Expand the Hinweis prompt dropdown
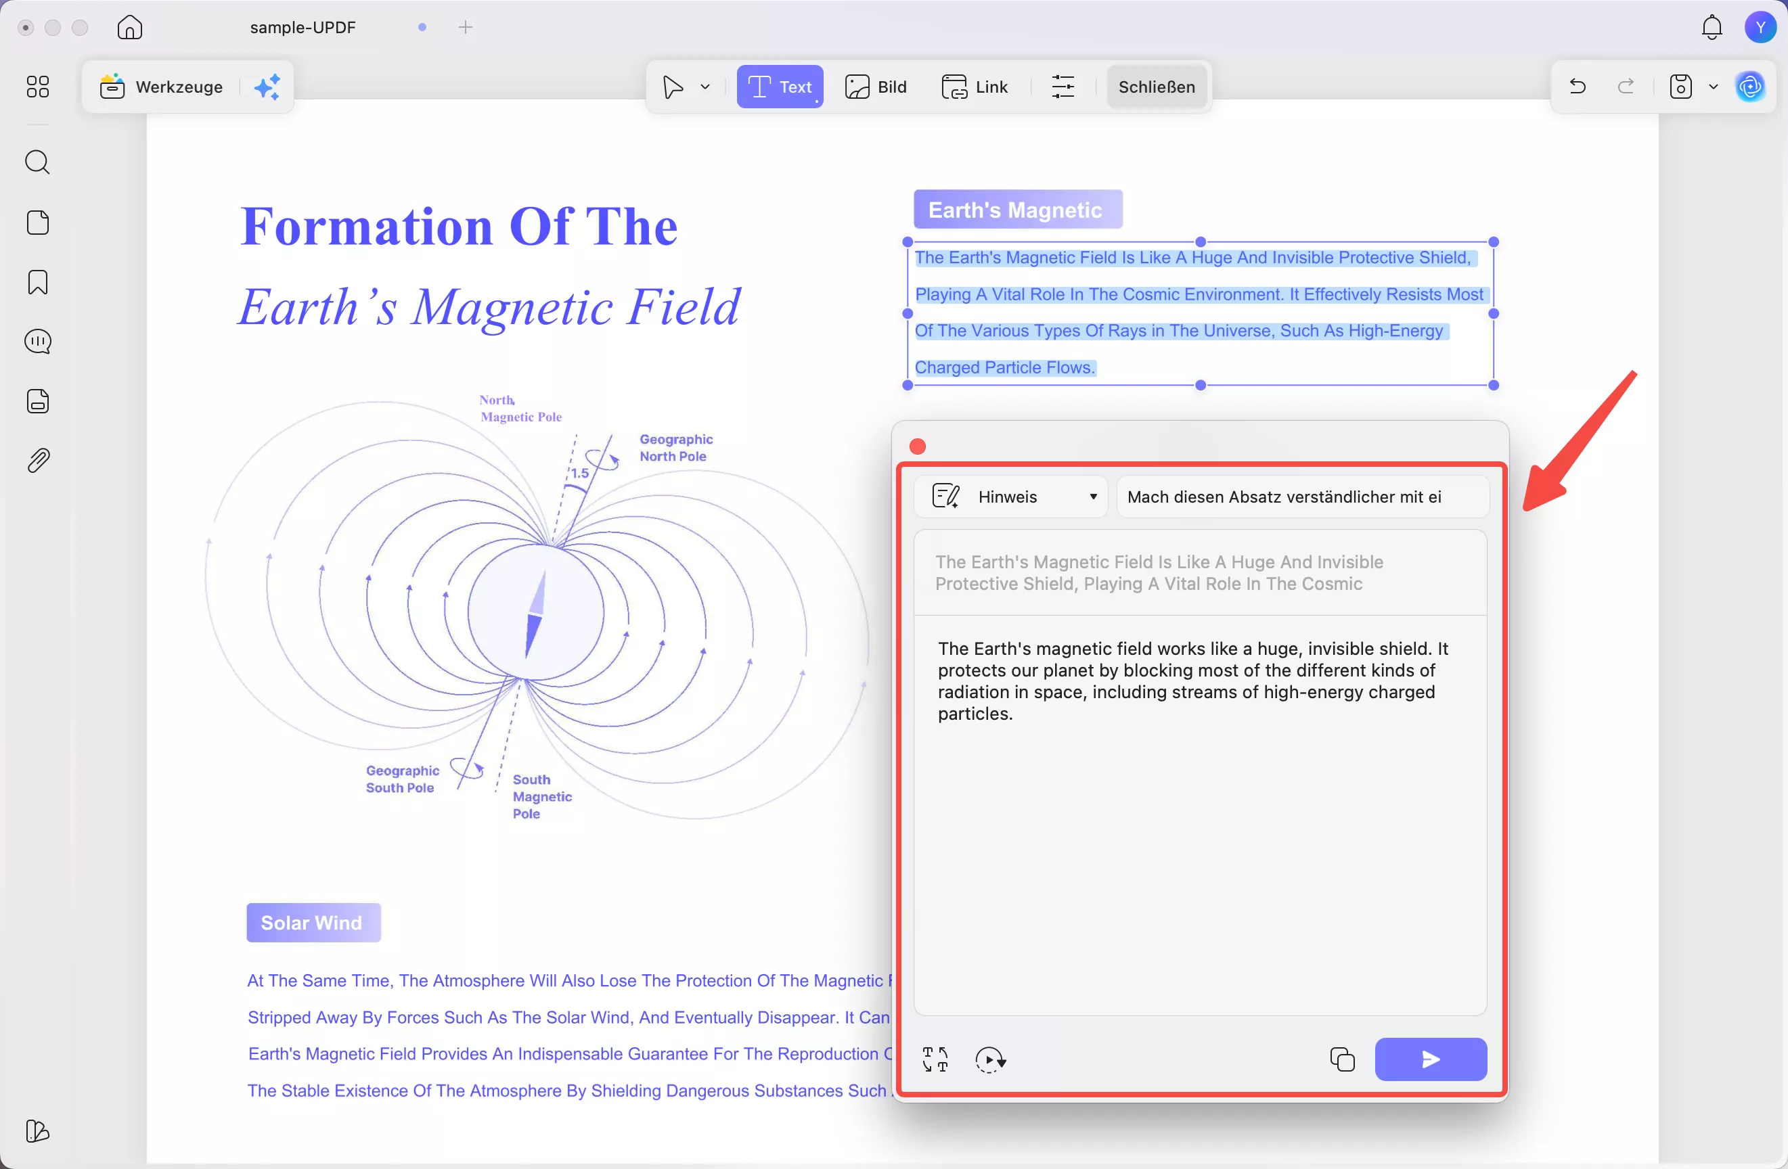The width and height of the screenshot is (1788, 1169). (x=1092, y=497)
